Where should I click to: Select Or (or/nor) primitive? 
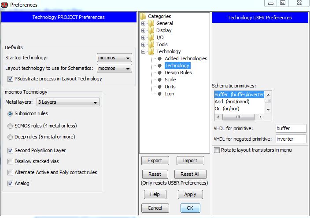239,109
